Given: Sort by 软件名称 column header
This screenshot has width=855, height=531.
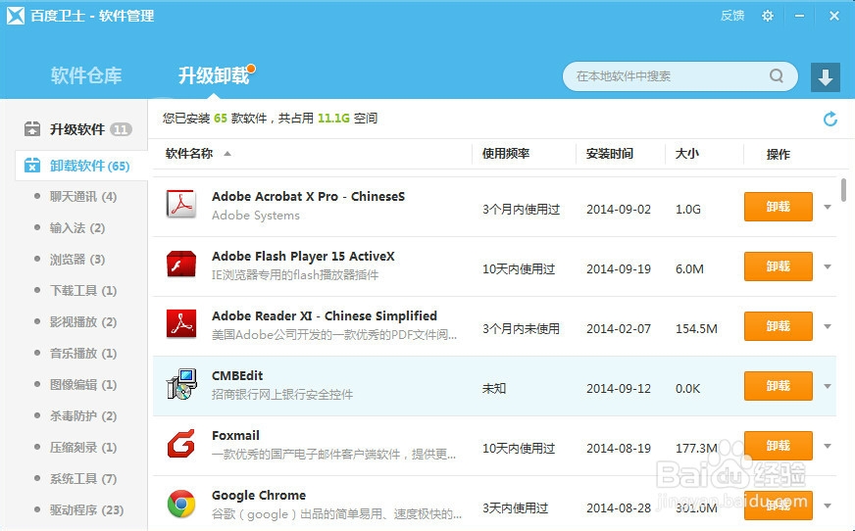Looking at the screenshot, I should 188,154.
